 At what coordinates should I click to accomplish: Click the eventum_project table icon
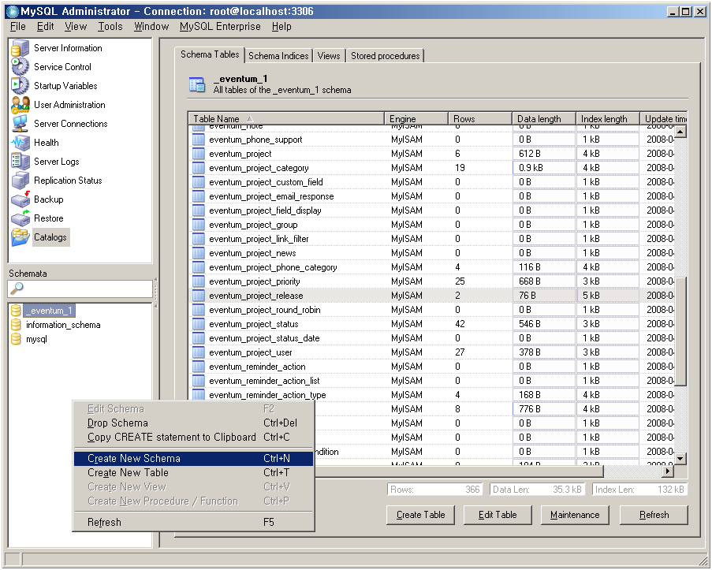198,154
